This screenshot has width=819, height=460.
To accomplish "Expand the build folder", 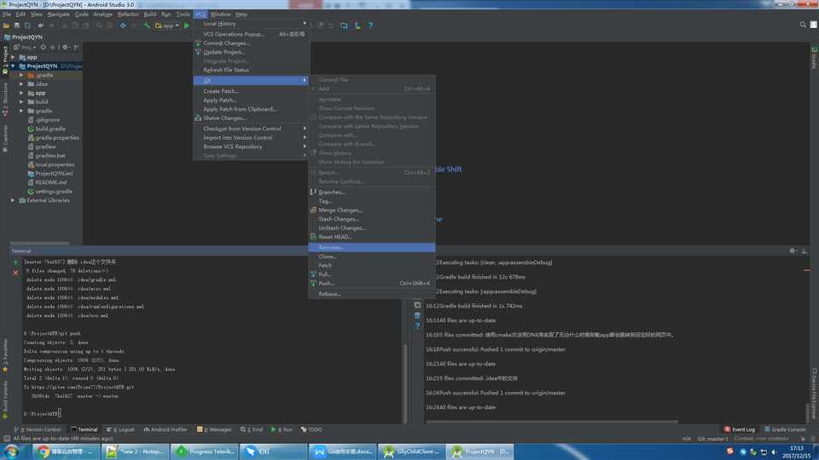I will (21, 101).
